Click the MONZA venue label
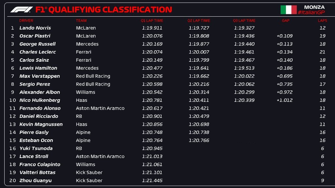Viewport: 335px width, 188px height. click(x=314, y=7)
